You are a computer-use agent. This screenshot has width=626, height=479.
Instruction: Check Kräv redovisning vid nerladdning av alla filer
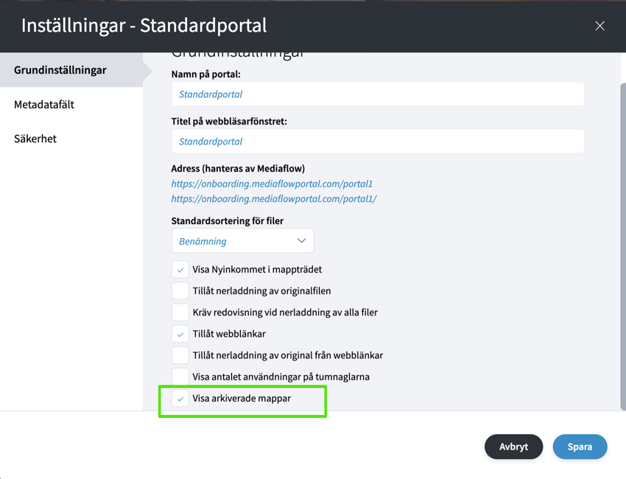[180, 312]
